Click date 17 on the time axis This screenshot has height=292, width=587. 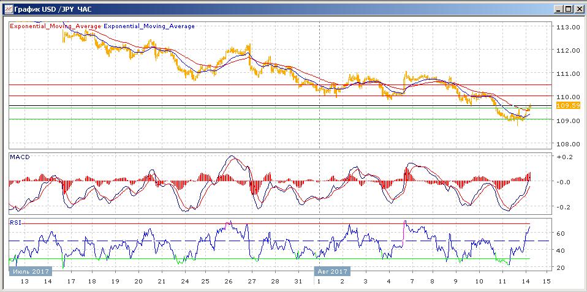[x=70, y=282]
